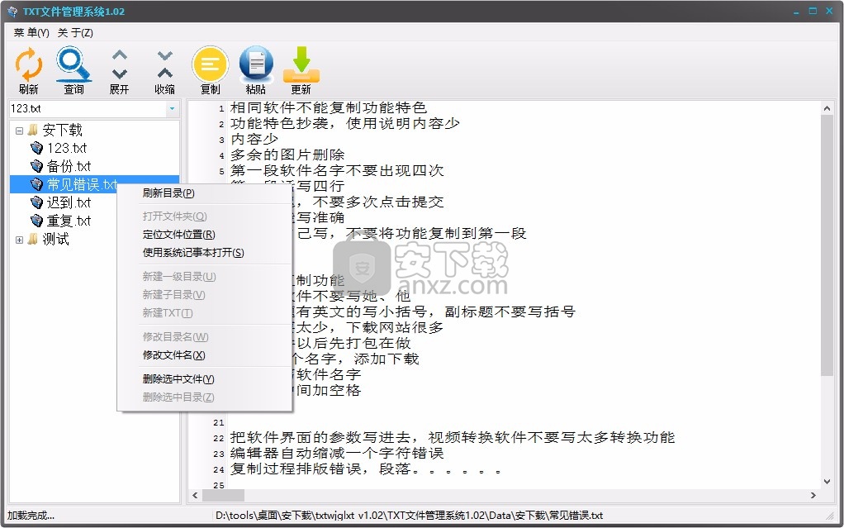Choose 刷新目录(P) from context menu
844x528 pixels.
point(205,193)
